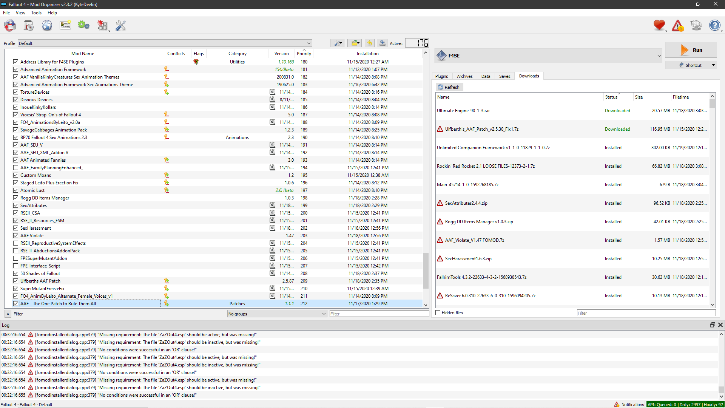
Task: Sort by Mod Name column header
Action: (83, 54)
